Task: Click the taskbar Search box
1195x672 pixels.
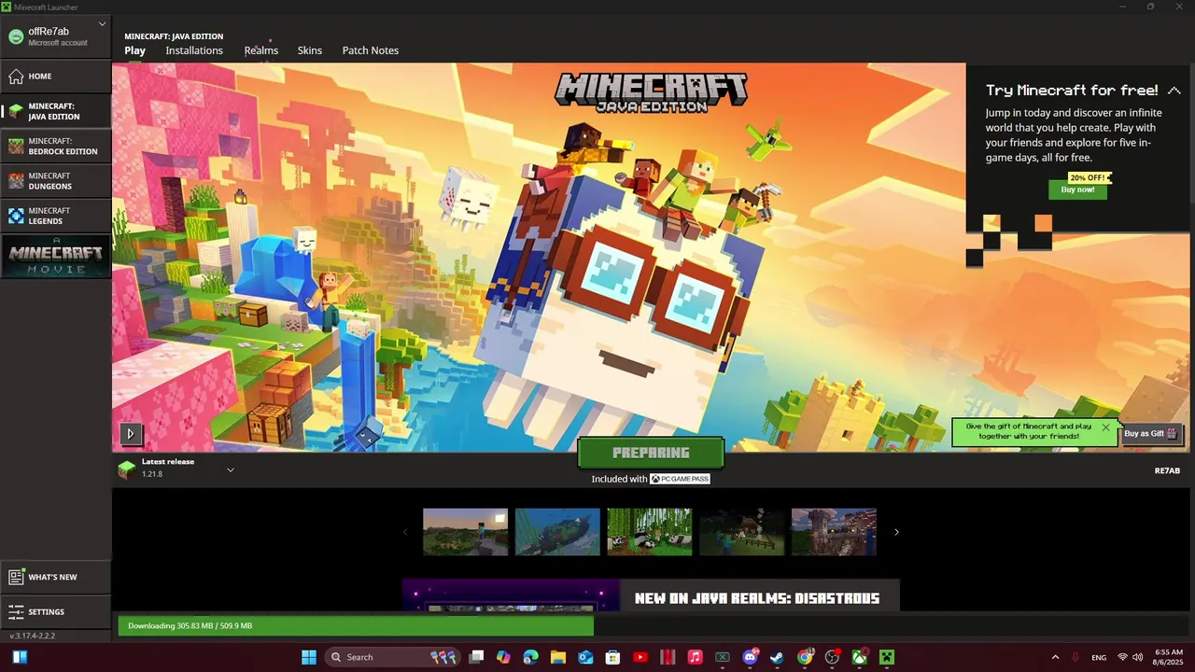Action: (x=392, y=657)
